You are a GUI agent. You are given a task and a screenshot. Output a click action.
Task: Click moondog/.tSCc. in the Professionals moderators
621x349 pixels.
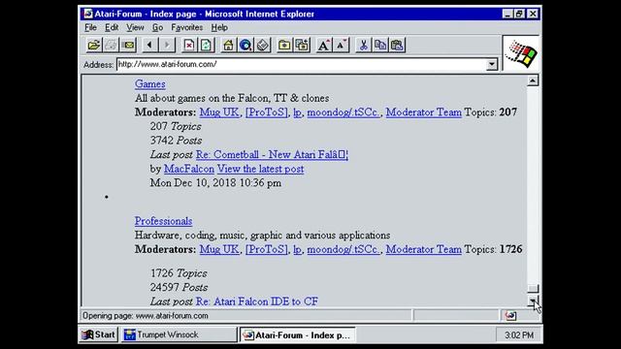tap(343, 250)
